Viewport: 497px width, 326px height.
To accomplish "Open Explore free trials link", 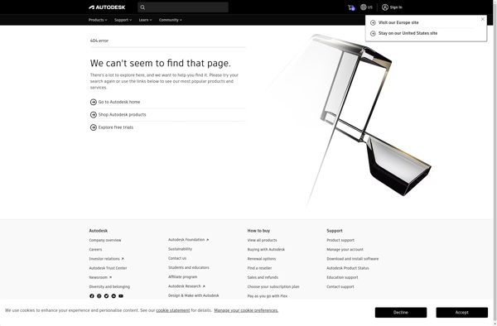I will tap(116, 127).
